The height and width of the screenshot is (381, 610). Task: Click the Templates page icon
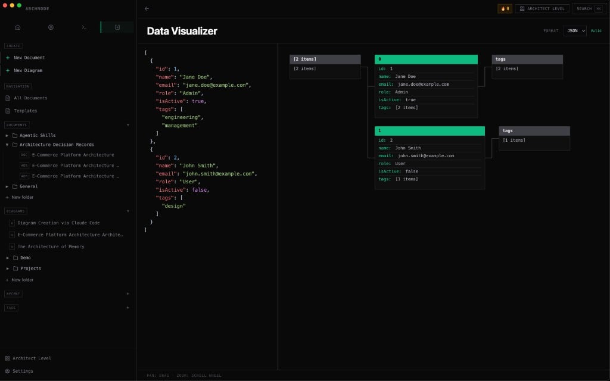pyautogui.click(x=8, y=111)
